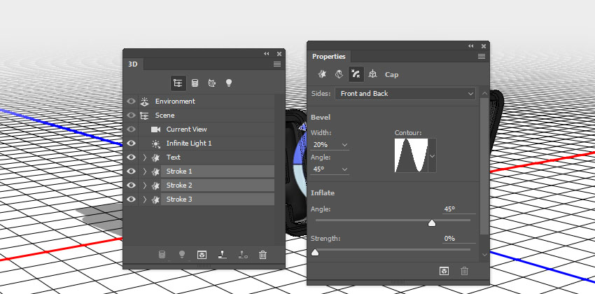Toggle visibility of Scene
Image resolution: width=595 pixels, height=294 pixels.
click(x=132, y=115)
